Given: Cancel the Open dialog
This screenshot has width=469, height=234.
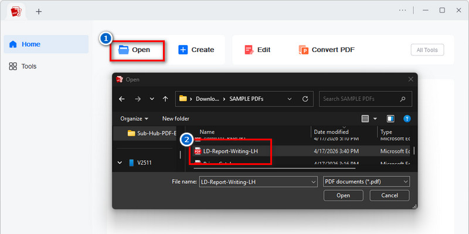Looking at the screenshot, I should pos(389,195).
